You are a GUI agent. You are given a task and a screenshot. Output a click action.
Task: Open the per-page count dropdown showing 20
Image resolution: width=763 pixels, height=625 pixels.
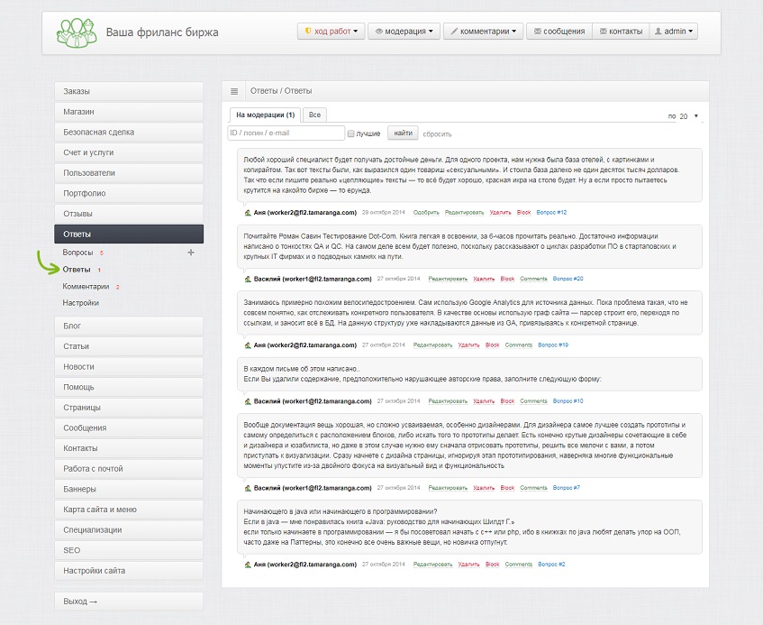coord(688,116)
